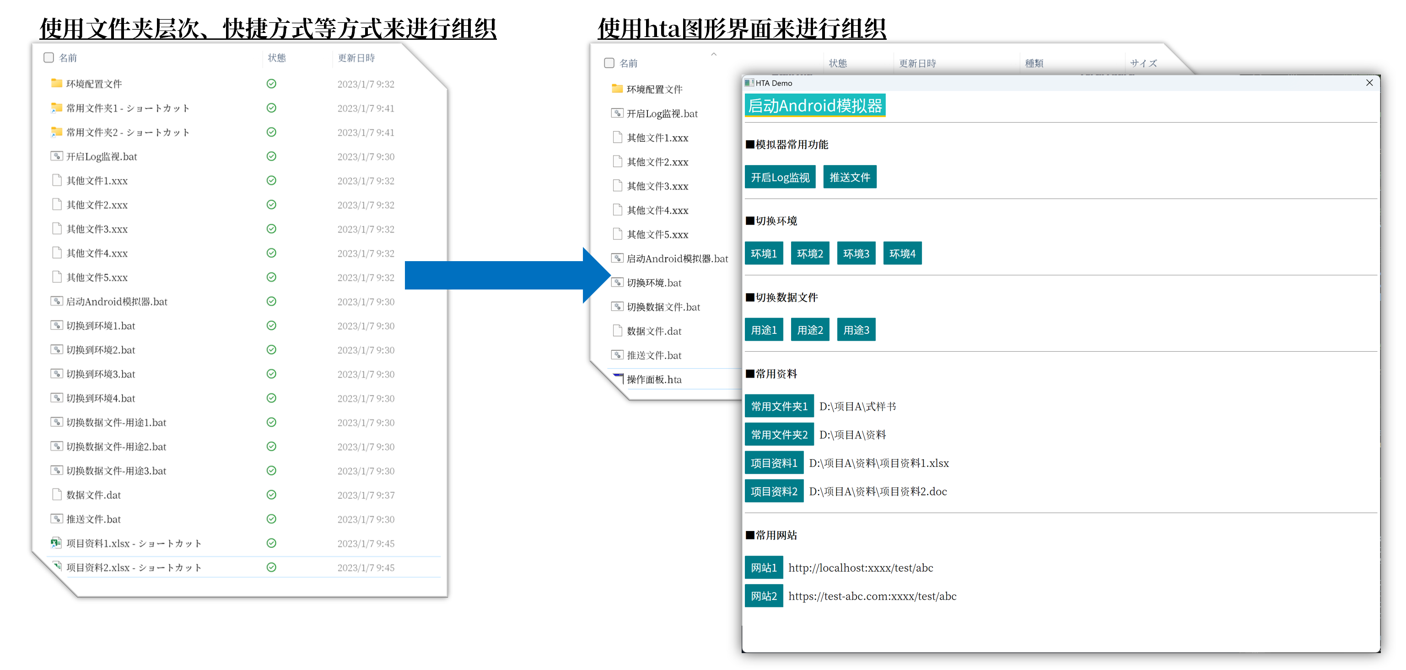Sort left list by 更新日時 column
Screen dimensions: 1406x670
356,58
